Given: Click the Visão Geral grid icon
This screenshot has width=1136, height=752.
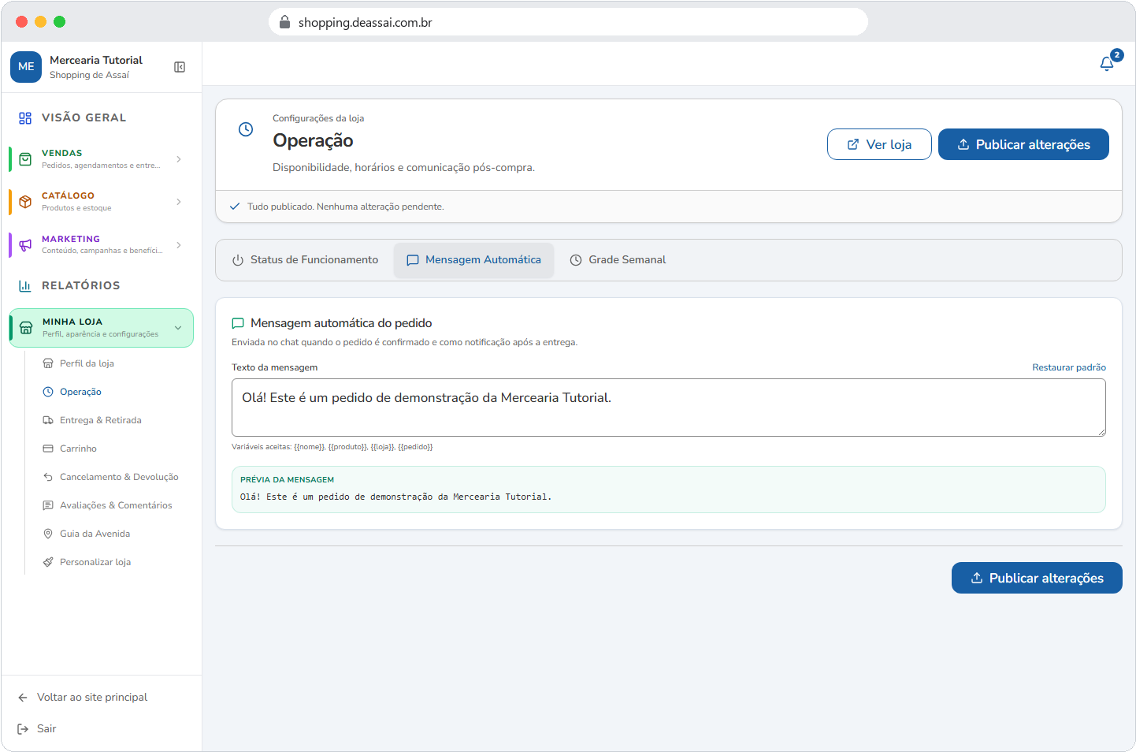Looking at the screenshot, I should (x=25, y=117).
